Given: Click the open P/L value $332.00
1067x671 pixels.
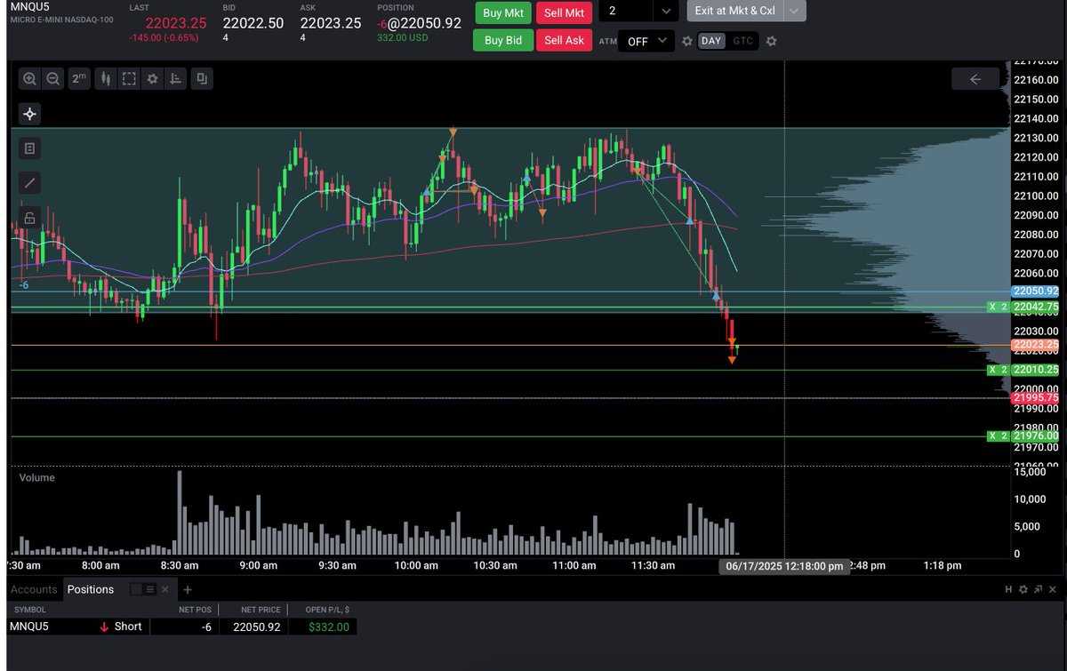Looking at the screenshot, I should click(x=329, y=627).
